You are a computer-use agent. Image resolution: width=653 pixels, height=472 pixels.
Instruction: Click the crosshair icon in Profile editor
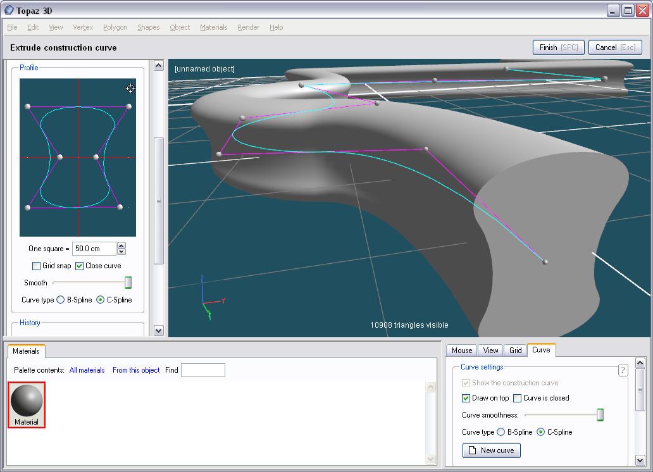point(130,88)
